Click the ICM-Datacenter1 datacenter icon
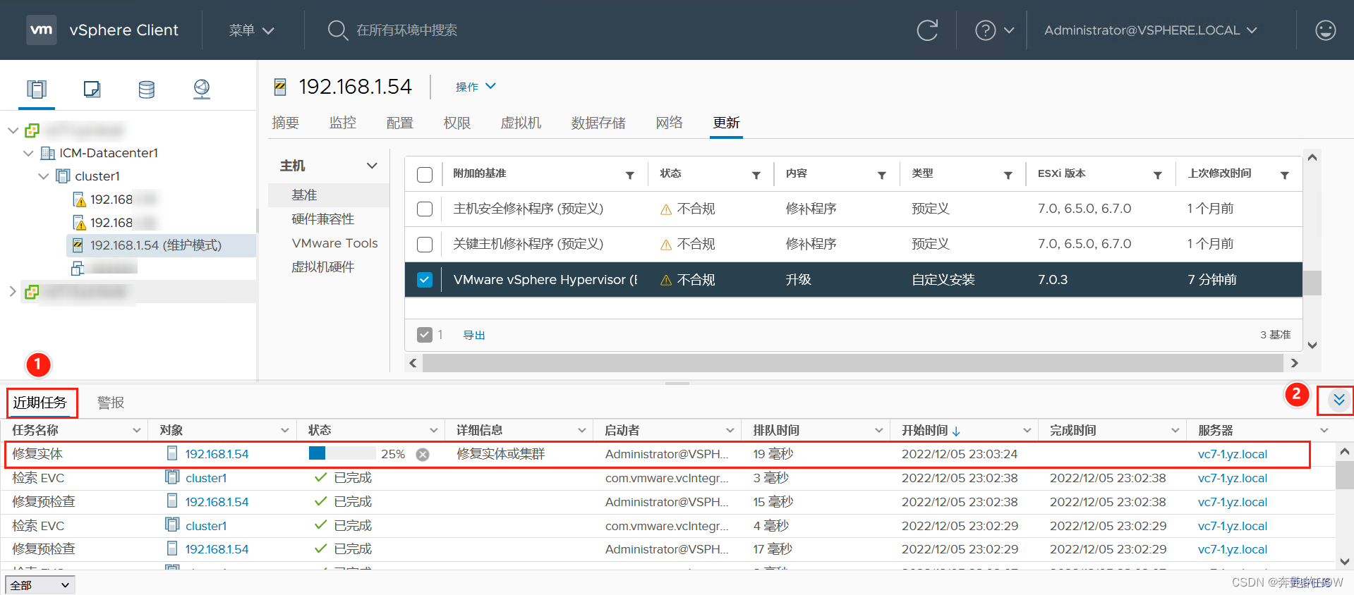 point(48,153)
